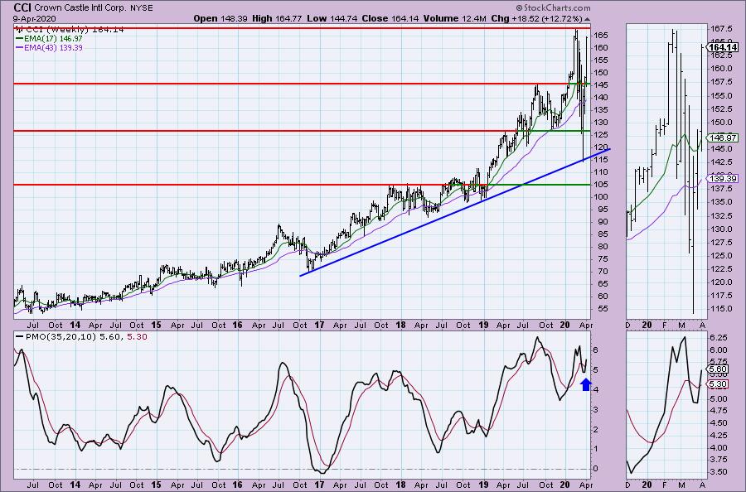Click the EMA(17) 146.97 legend entry
The width and height of the screenshot is (746, 492).
pos(49,38)
